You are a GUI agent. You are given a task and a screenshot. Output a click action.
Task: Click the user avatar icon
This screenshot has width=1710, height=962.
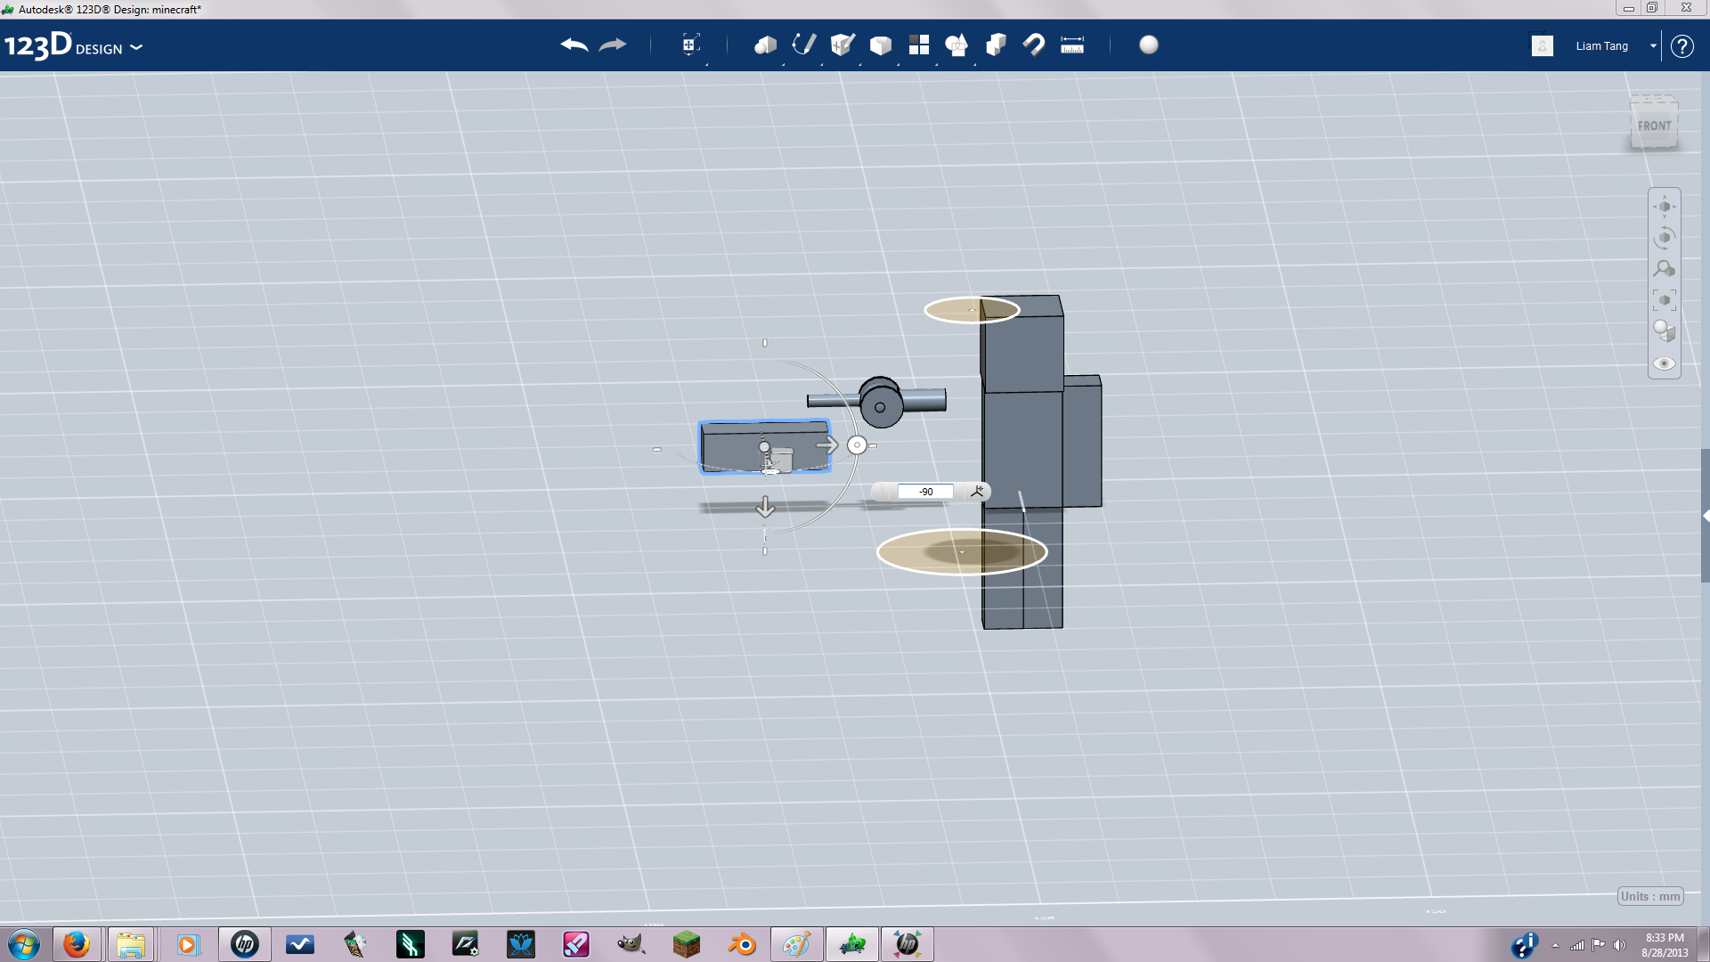[x=1543, y=45]
